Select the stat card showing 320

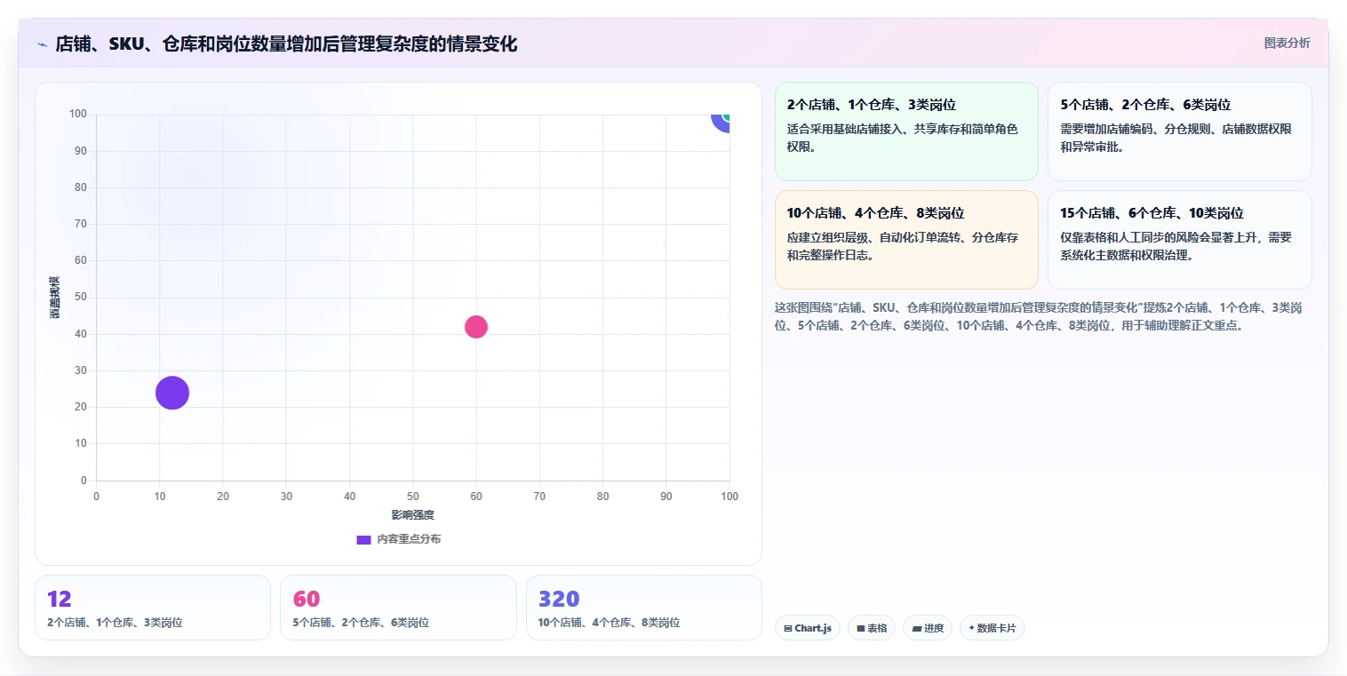[x=644, y=608]
